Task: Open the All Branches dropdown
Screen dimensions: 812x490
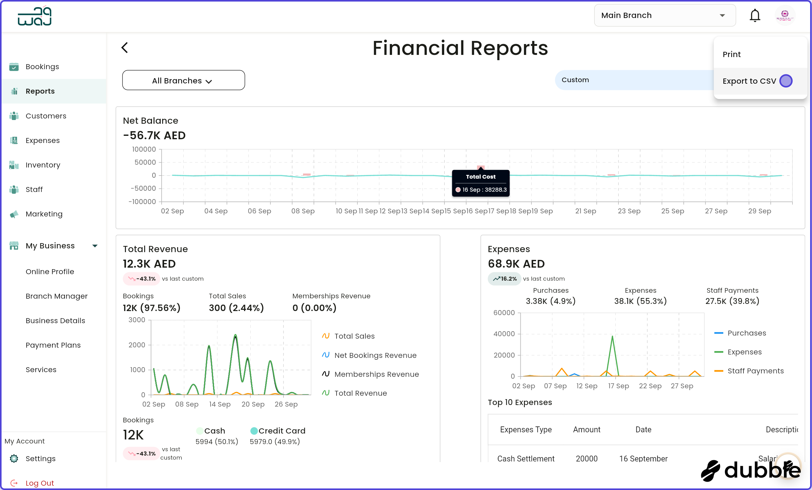Action: (183, 80)
